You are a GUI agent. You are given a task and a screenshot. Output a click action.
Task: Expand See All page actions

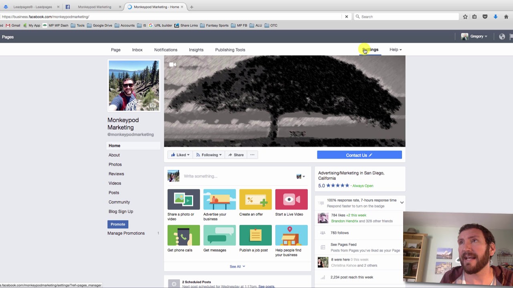237,266
